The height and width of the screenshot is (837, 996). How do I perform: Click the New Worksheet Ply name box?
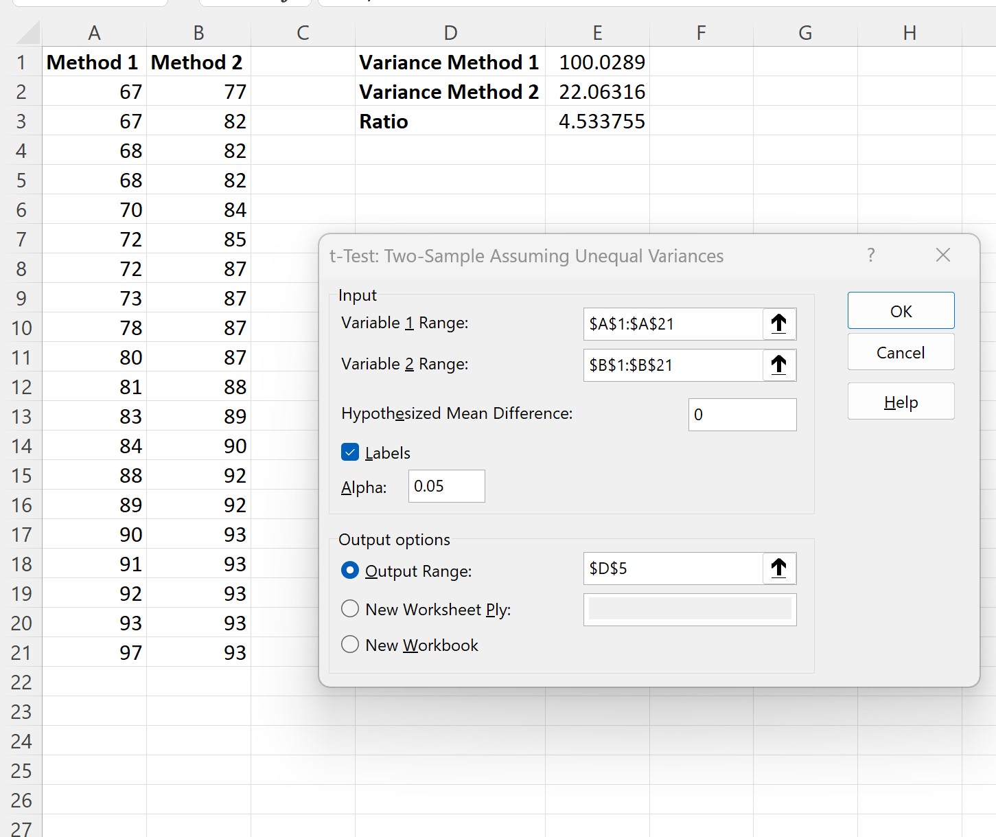689,609
